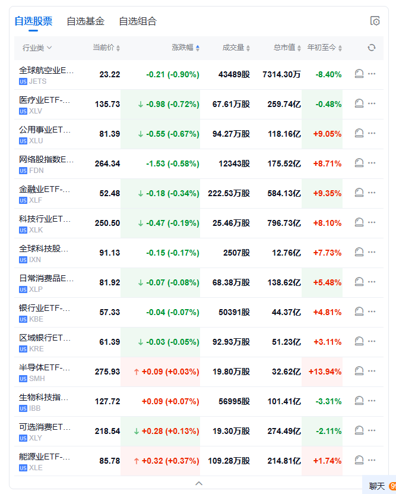Set alert bell for IBB row
396x494 pixels.
tap(359, 401)
